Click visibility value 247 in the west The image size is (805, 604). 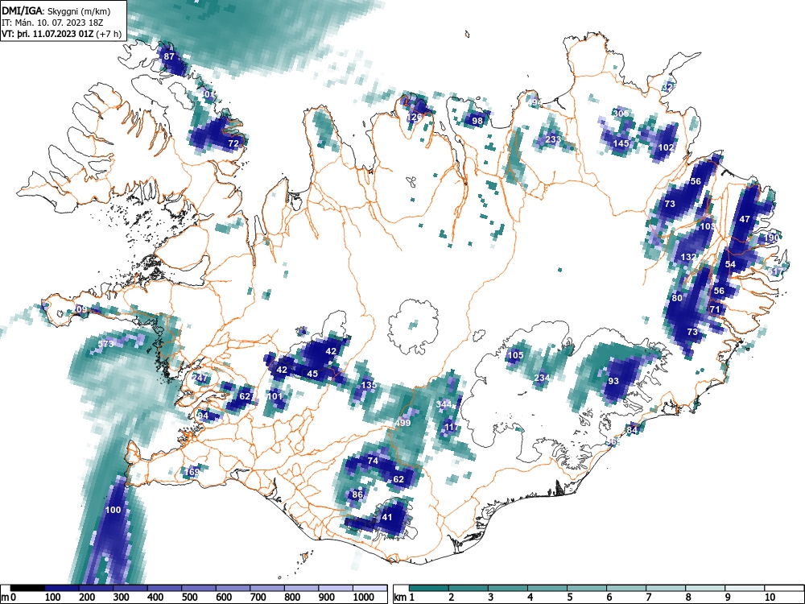click(200, 378)
